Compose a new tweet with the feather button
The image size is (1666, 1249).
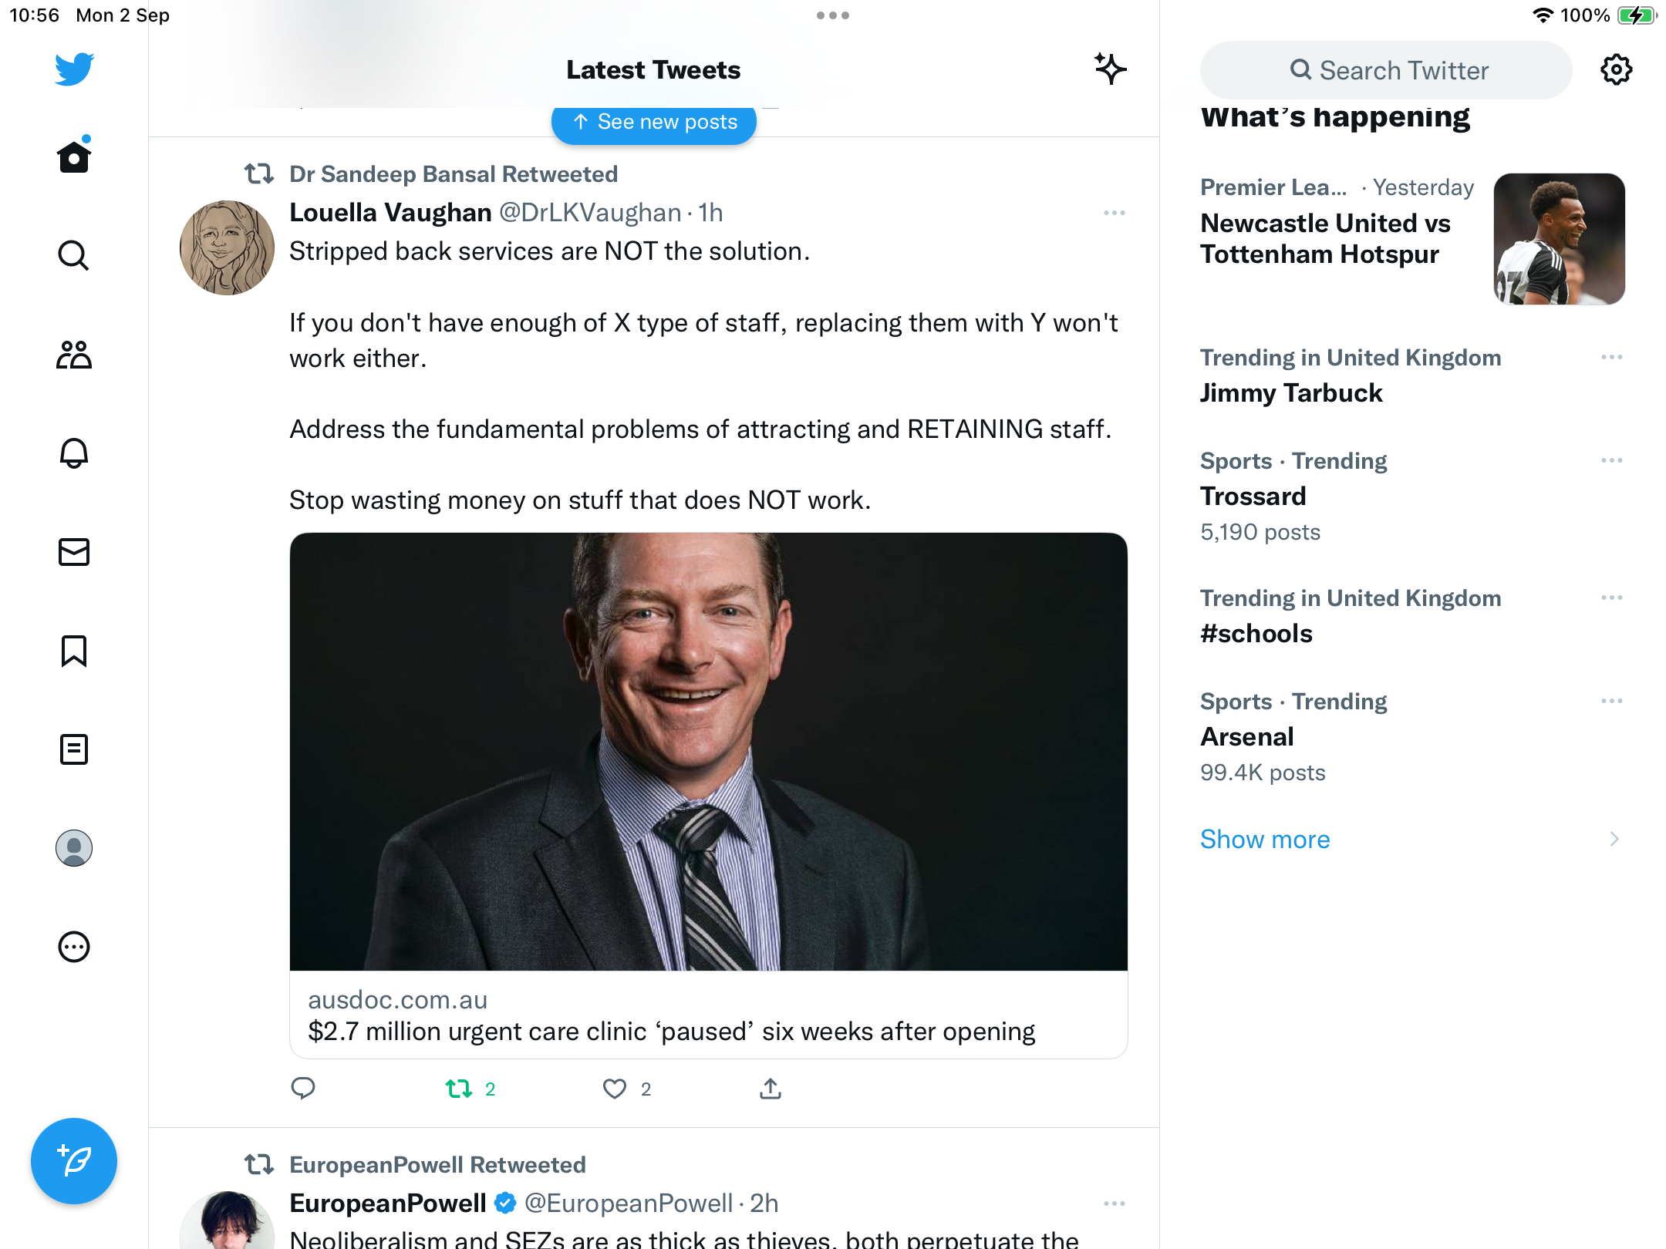coord(74,1160)
